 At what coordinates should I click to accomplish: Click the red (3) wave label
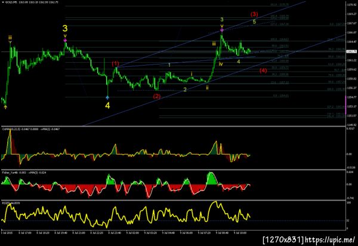tap(254, 14)
